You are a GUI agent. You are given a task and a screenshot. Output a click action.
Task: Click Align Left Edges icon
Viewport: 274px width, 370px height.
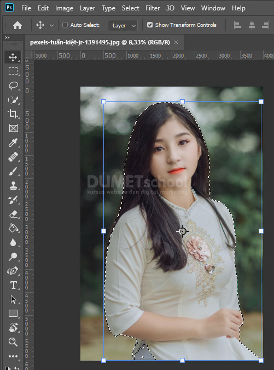pos(237,25)
